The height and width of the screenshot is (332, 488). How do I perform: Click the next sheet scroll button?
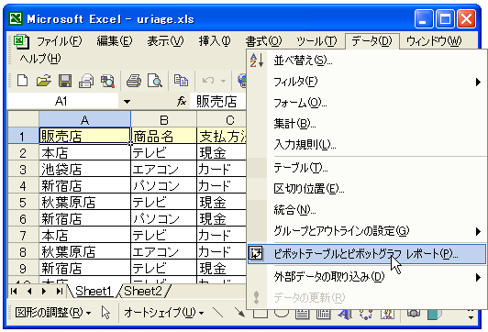pyautogui.click(x=44, y=292)
